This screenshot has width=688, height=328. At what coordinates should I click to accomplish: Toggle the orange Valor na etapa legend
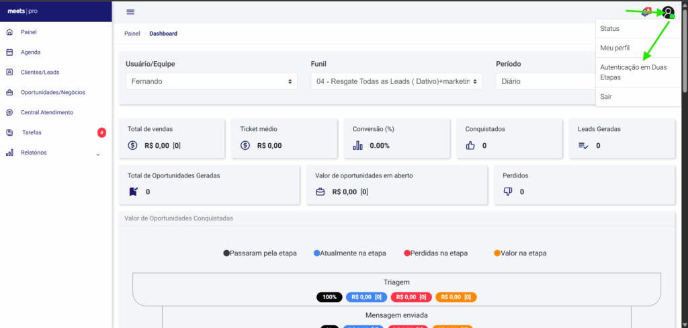point(520,253)
